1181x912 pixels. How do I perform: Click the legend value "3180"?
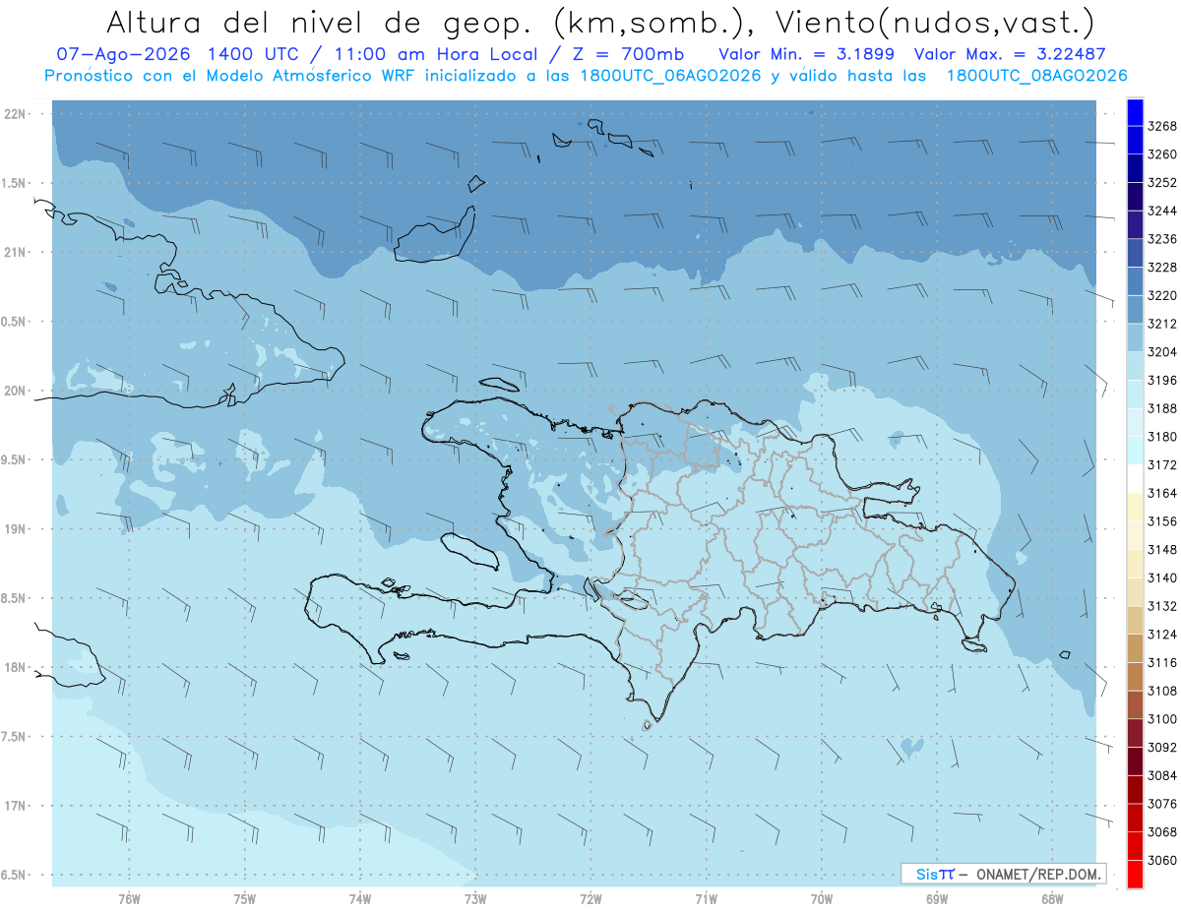(x=1161, y=437)
